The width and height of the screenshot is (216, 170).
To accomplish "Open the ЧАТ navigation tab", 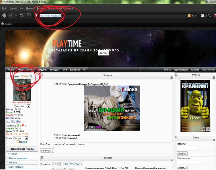I will [85, 70].
